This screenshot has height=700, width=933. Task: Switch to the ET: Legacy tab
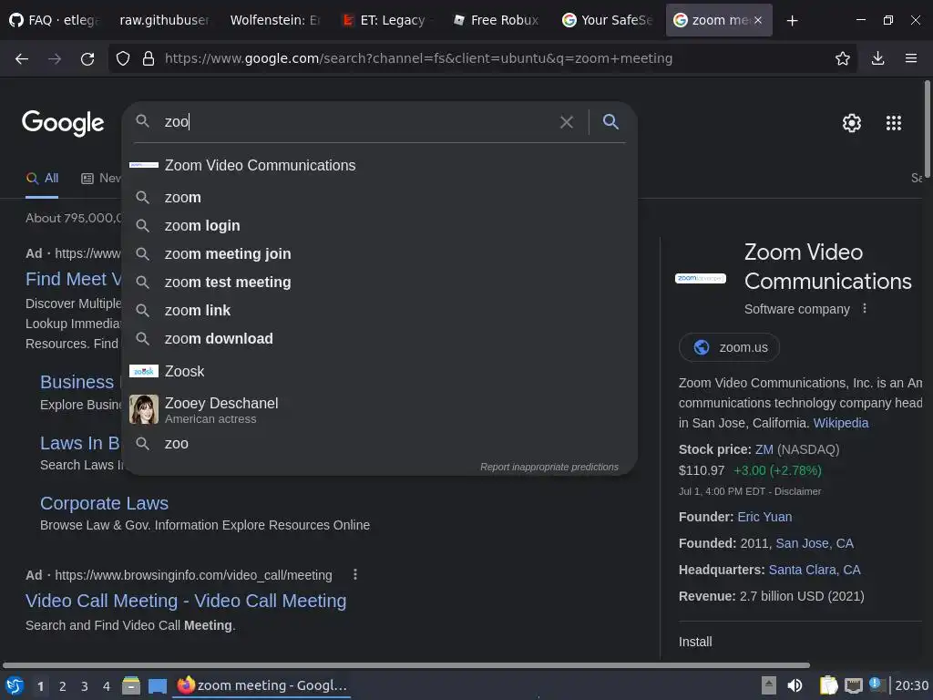pos(384,20)
